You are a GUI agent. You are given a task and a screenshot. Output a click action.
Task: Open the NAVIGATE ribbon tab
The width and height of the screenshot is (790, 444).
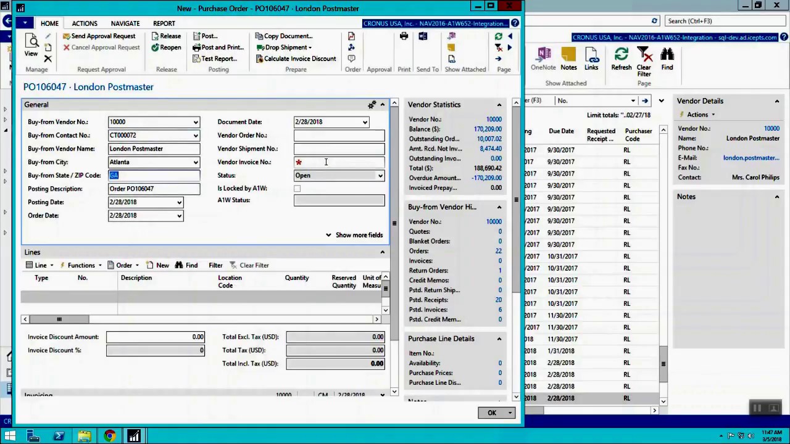tap(125, 23)
